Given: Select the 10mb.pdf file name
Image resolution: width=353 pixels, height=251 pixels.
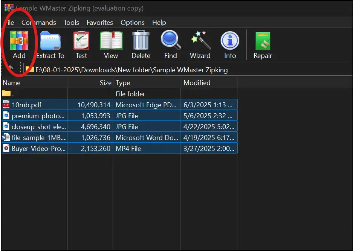Looking at the screenshot, I should (27, 105).
